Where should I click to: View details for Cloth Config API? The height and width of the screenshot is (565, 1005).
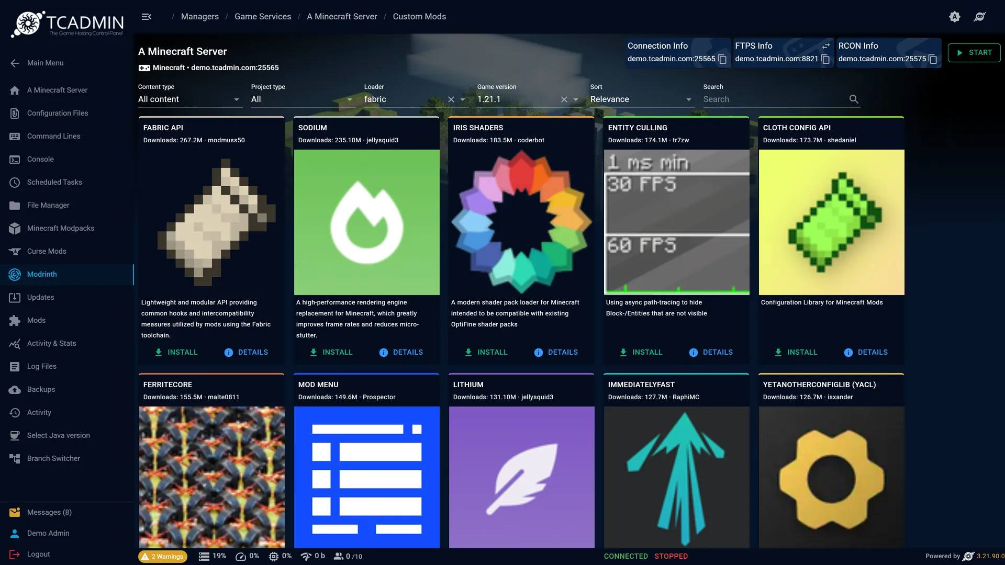[x=866, y=352]
